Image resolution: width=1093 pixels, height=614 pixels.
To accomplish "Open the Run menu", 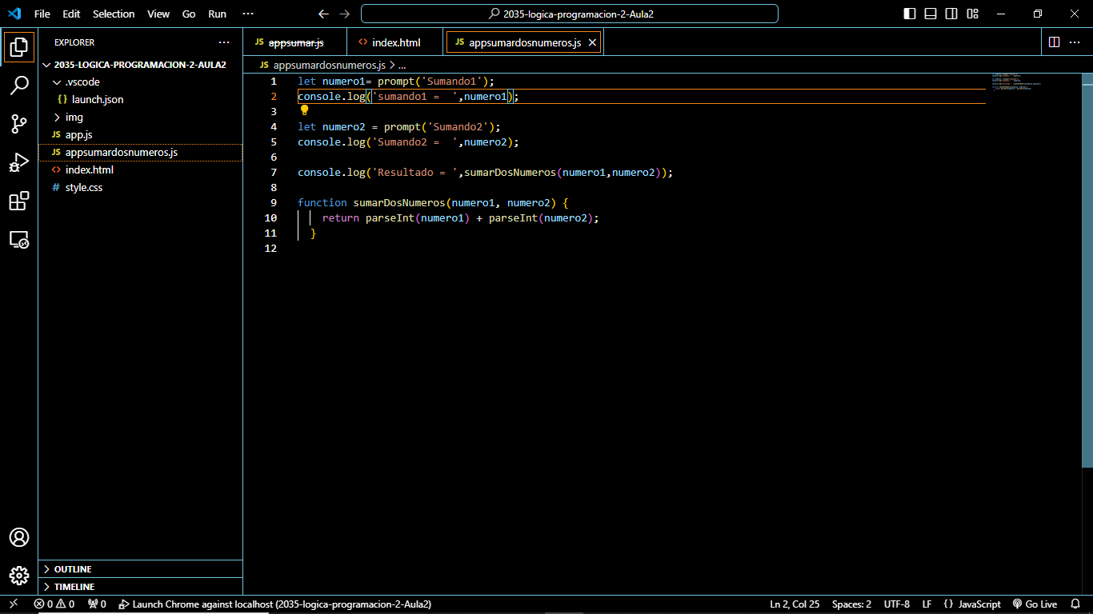I will click(217, 14).
